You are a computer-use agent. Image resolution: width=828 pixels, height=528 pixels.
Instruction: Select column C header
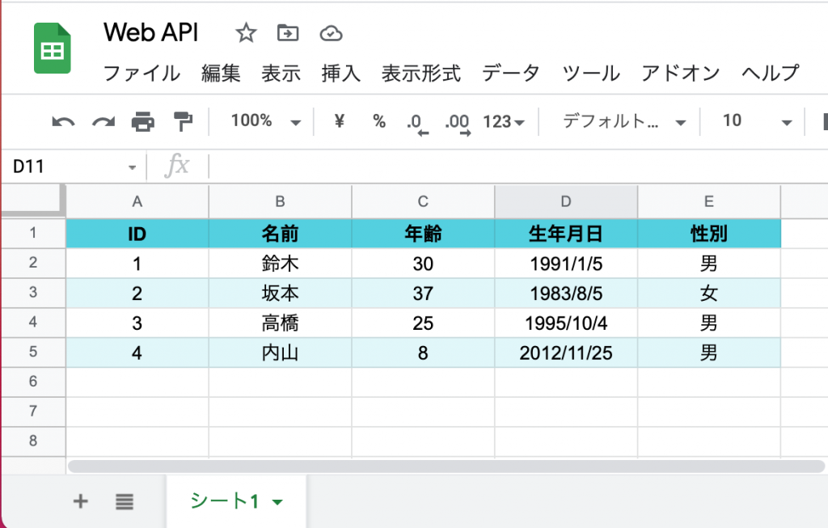[x=424, y=201]
